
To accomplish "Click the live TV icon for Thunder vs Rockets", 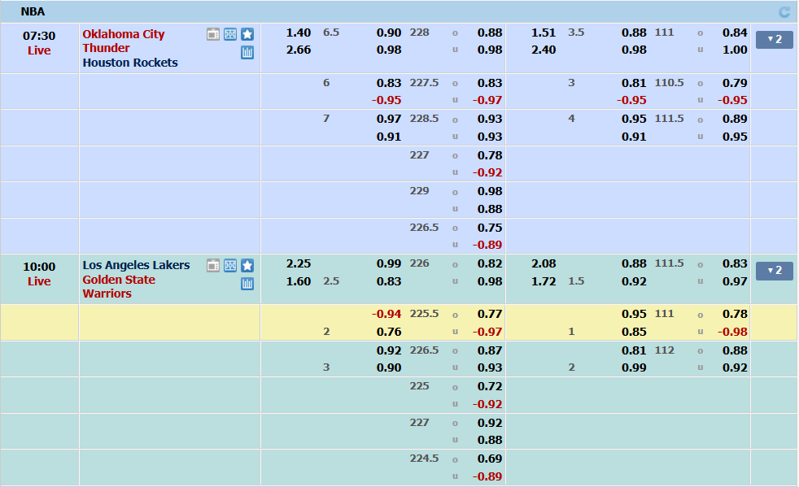I will click(x=213, y=34).
